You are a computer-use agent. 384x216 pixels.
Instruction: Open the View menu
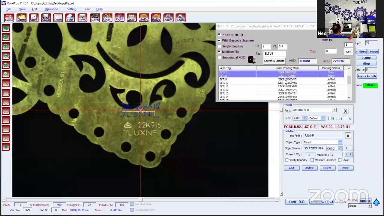pyautogui.click(x=22, y=9)
